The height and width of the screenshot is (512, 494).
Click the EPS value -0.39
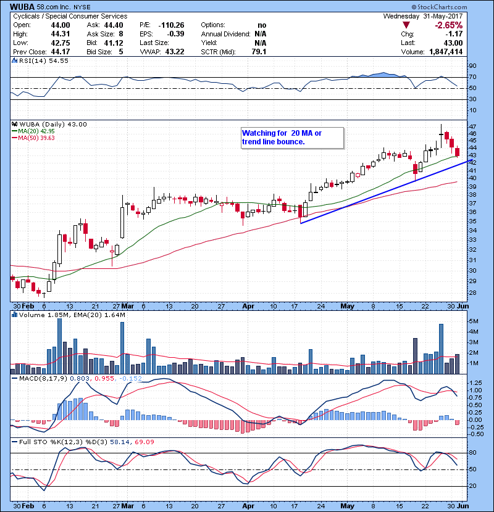coord(175,34)
